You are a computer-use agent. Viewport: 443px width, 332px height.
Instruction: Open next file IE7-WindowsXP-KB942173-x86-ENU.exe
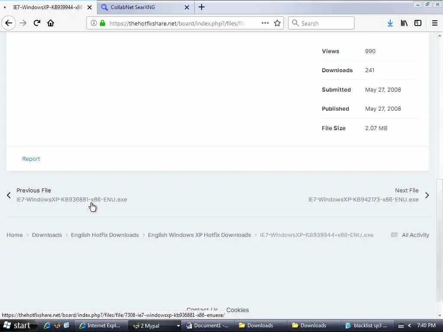tap(363, 200)
